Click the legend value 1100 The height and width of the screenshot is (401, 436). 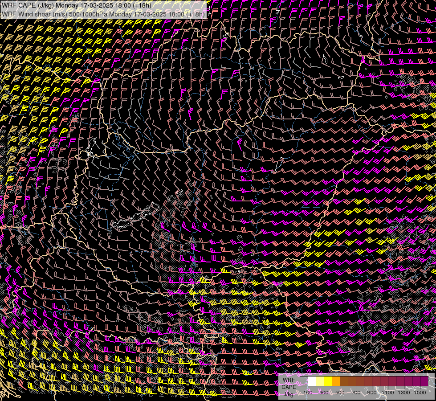point(387,393)
